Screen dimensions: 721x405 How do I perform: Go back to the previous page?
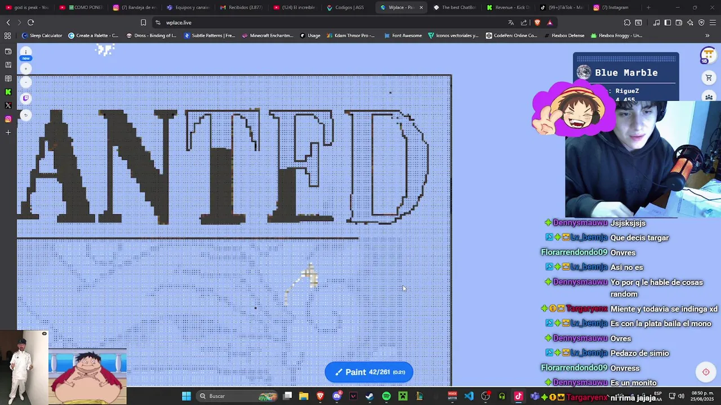coord(8,22)
